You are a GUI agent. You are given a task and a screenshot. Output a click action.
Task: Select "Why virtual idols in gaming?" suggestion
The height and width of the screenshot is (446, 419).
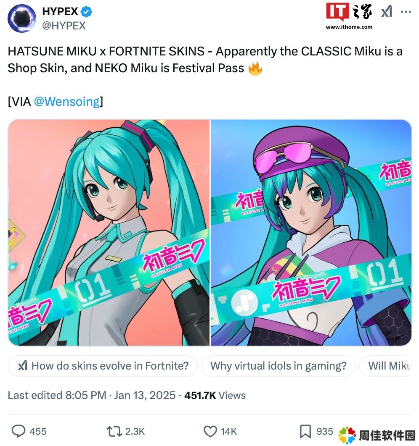(x=278, y=366)
